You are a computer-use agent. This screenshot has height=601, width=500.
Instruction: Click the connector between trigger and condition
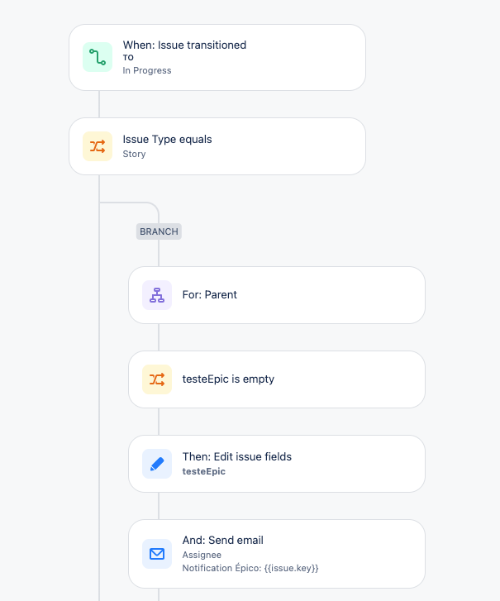pos(99,104)
